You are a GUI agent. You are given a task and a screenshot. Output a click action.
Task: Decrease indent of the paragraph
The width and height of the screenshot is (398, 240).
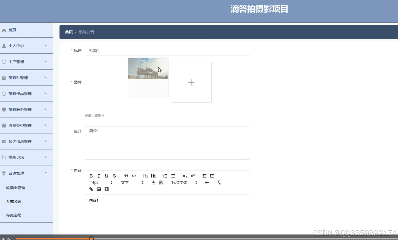pos(204,176)
